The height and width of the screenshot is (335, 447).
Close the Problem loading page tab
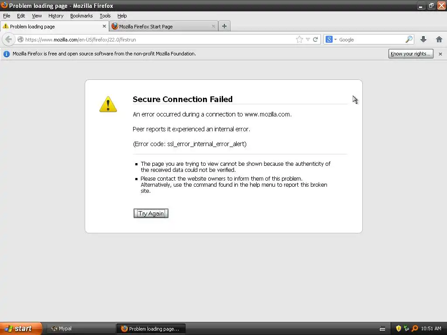[104, 26]
